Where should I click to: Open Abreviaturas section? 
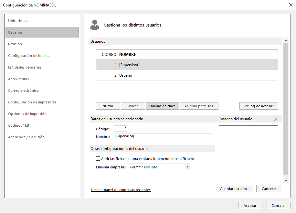click(x=42, y=79)
